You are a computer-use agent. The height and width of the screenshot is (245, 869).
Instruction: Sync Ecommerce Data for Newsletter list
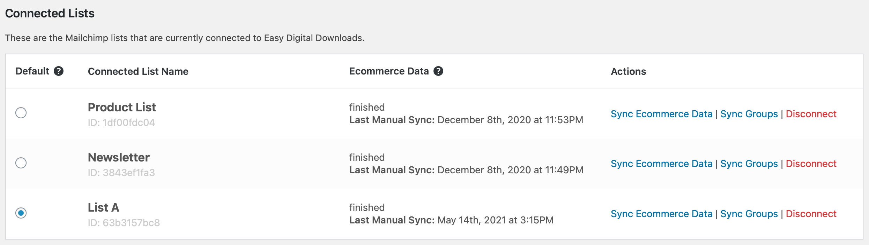661,164
